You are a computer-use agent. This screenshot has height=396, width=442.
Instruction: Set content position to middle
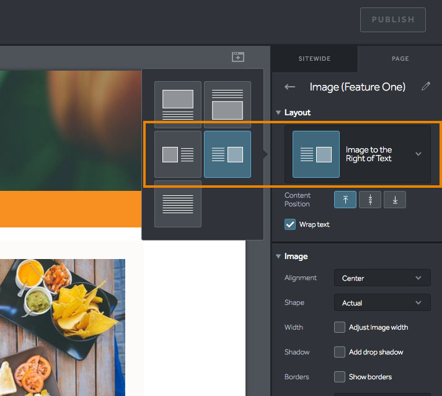click(x=370, y=200)
